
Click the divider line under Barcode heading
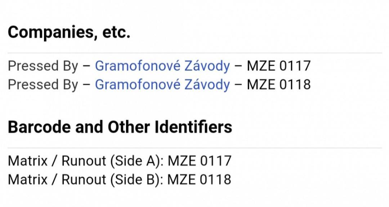point(194,148)
